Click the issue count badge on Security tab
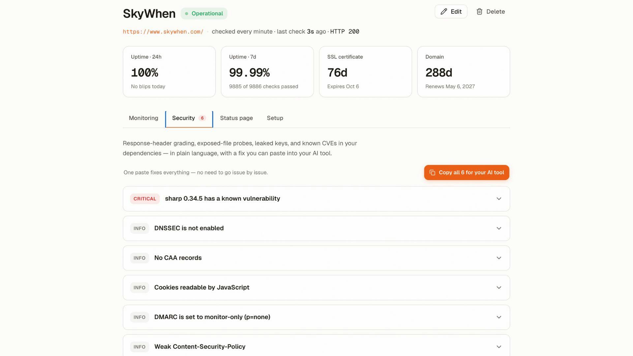Image resolution: width=633 pixels, height=356 pixels. [202, 118]
